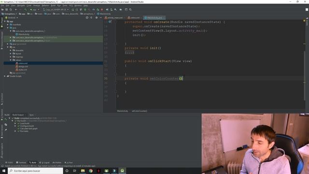Open the Android project view dropdown
Image resolution: width=309 pixels, height=174 pixels.
[x=12, y=17]
